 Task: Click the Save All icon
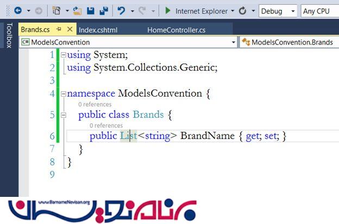pyautogui.click(x=103, y=10)
